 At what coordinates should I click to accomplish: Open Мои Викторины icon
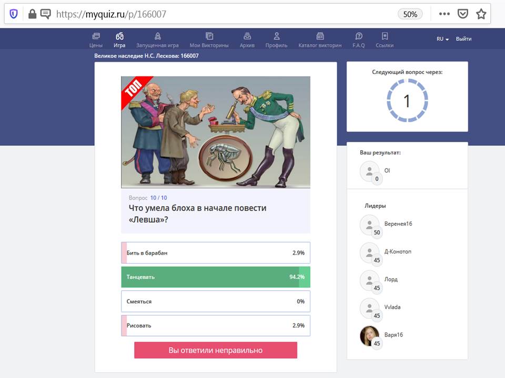tap(209, 36)
